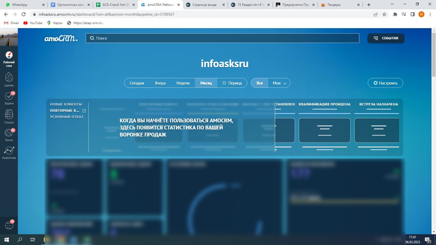Image resolution: width=436 pixels, height=245 pixels.
Task: Open Настроить dashboard settings
Action: (385, 83)
